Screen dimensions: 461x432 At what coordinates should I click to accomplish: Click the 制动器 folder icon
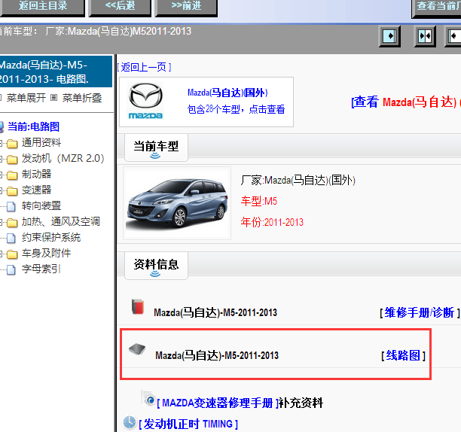[12, 175]
